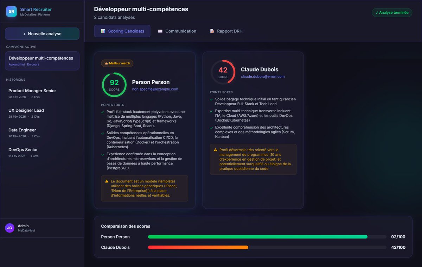The width and height of the screenshot is (422, 267).
Task: Click the Meilleur match badge
Action: 117,63
